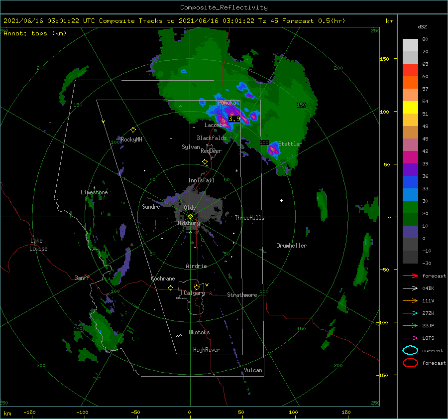Click the yellow diamond marker near Cochrane

[170, 288]
